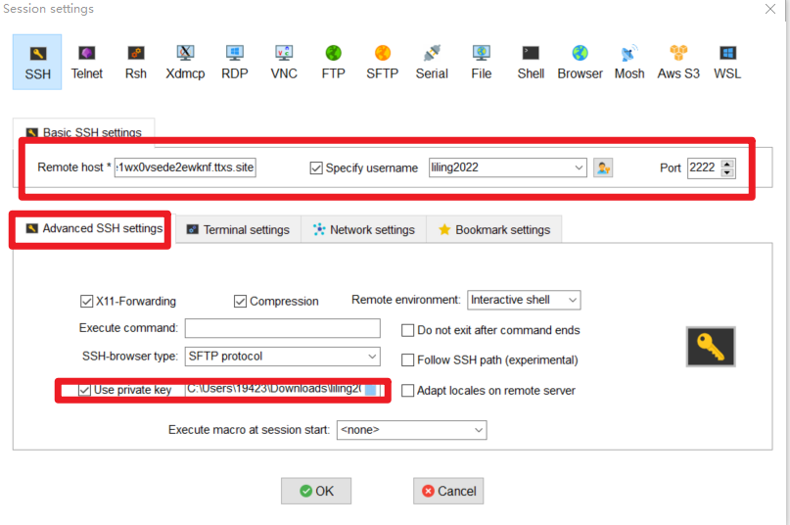Disable the X11-Forwarding checkbox
Image resolution: width=790 pixels, height=525 pixels.
pyautogui.click(x=86, y=302)
